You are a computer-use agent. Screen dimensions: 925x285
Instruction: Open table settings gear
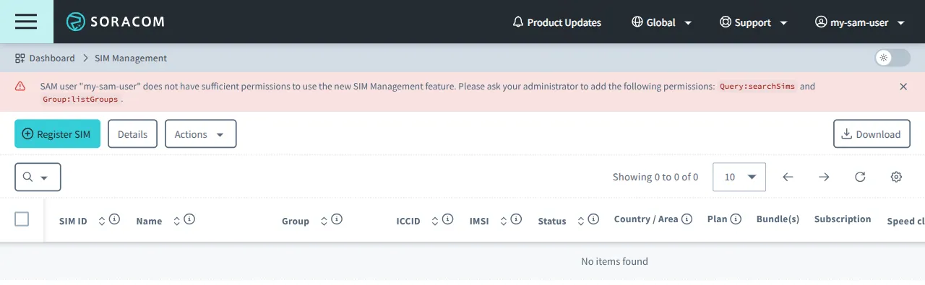click(x=896, y=177)
